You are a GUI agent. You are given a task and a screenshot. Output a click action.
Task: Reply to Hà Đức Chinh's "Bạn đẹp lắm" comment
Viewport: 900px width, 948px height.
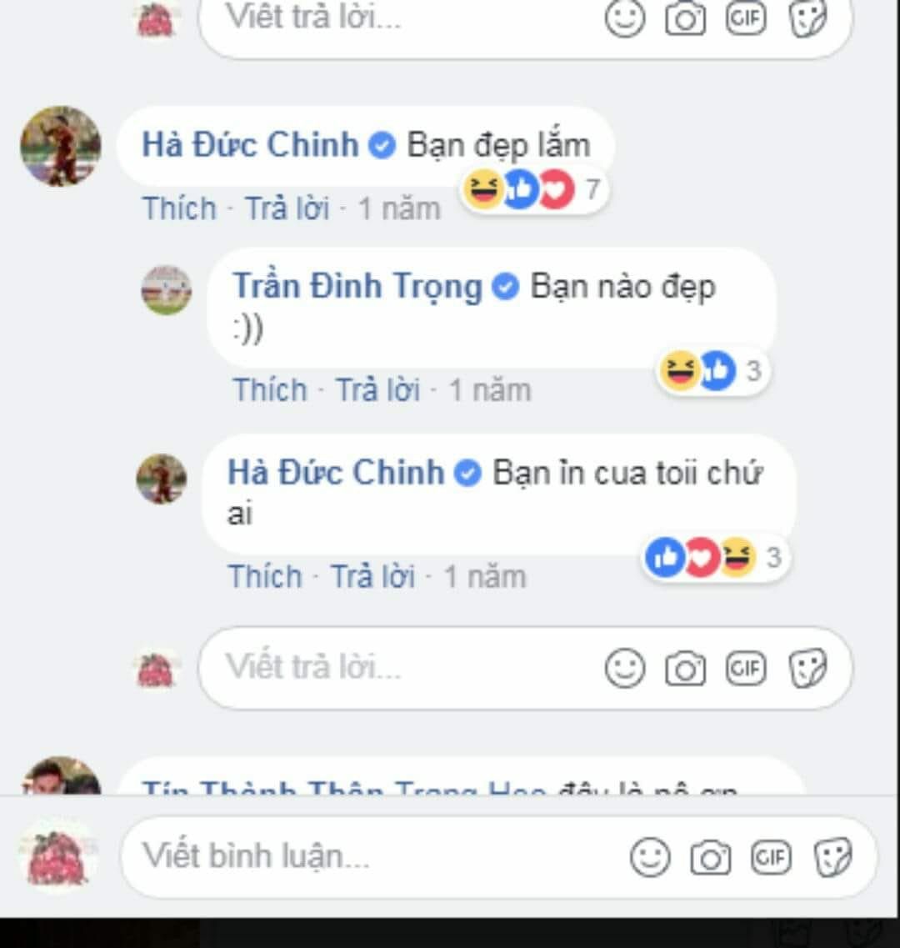point(287,208)
